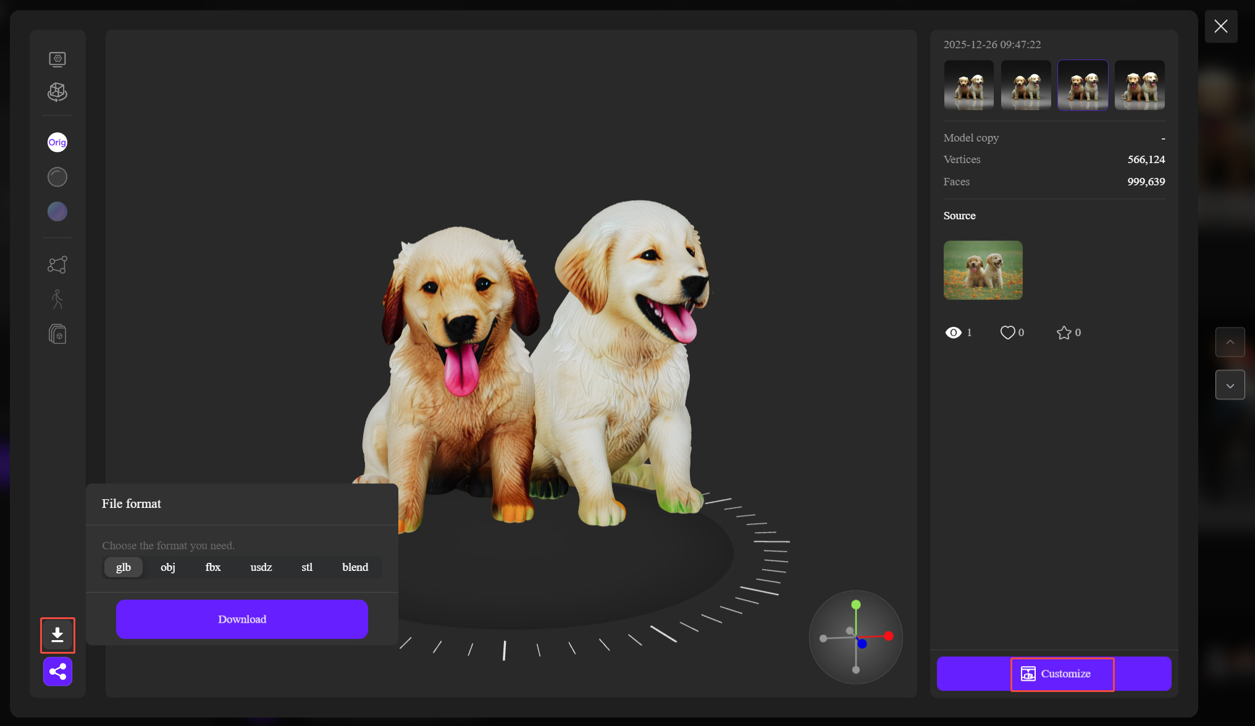Viewport: 1255px width, 726px height.
Task: Click the star favorite icon
Action: click(1064, 332)
